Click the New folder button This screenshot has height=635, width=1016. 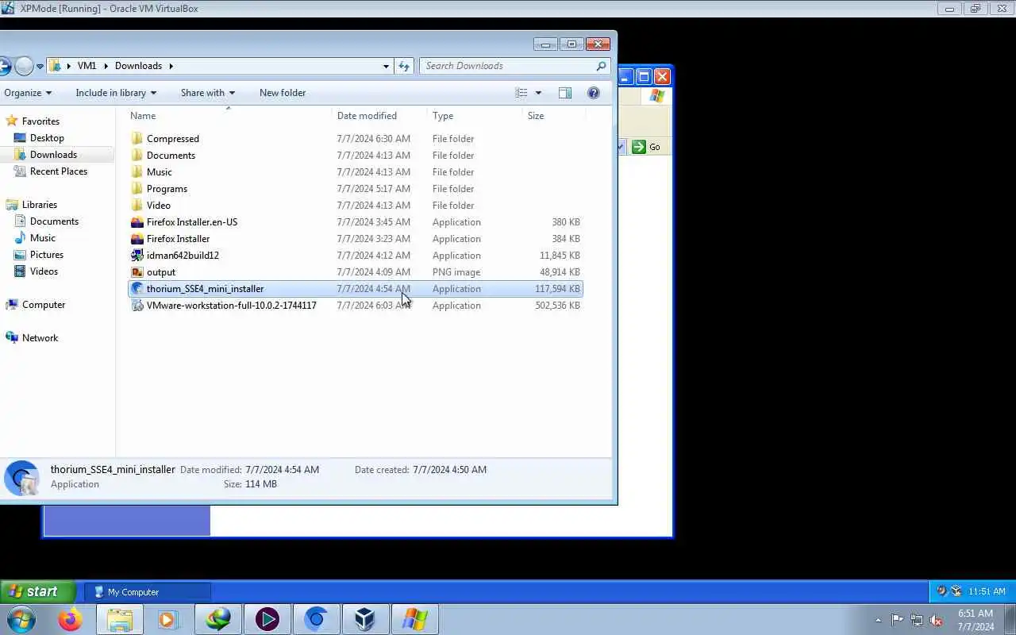pos(283,93)
